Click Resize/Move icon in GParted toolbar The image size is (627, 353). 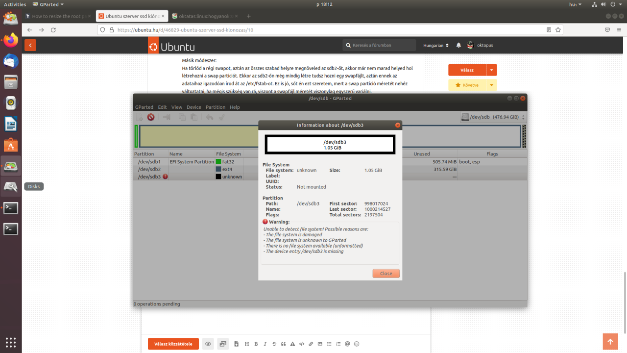pos(167,117)
